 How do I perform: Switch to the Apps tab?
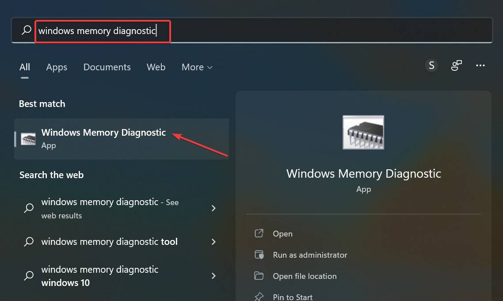click(x=57, y=67)
